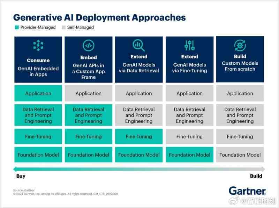279x208 pixels.
Task: Select the Embed GenAI APIs header card
Action: point(89,59)
